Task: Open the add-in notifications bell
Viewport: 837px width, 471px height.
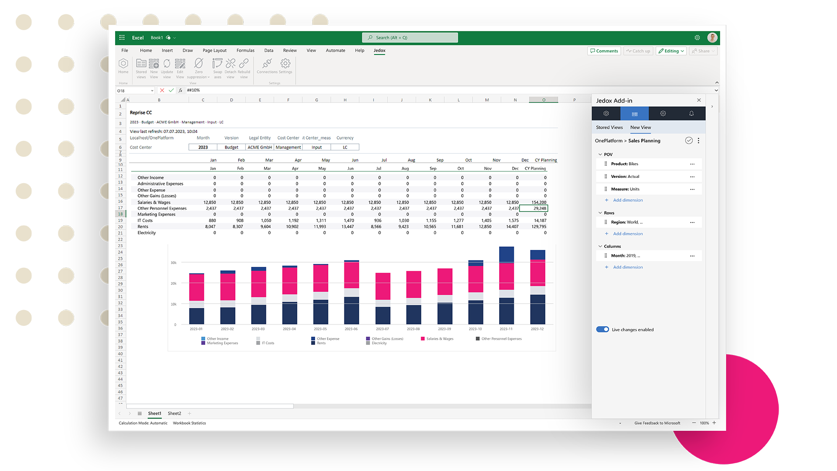Action: (x=691, y=113)
